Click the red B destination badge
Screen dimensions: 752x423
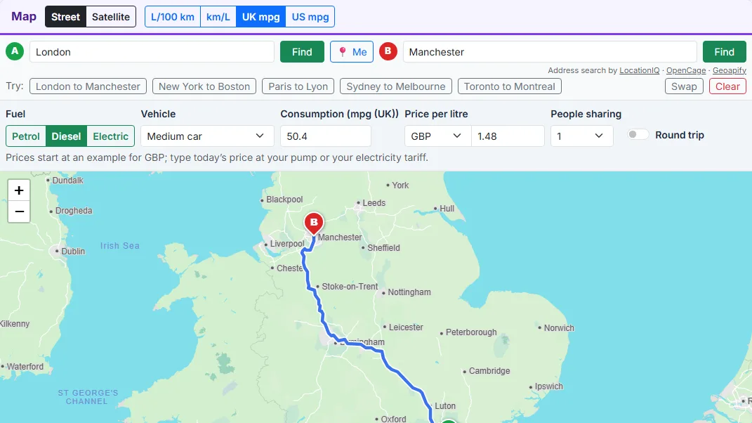pos(388,51)
